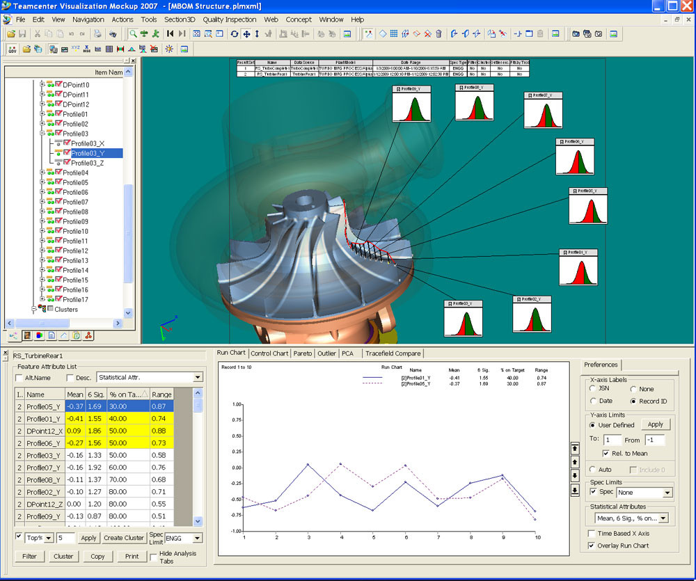Viewport: 696px width, 581px height.
Task: Click the save disk icon
Action: tap(22, 33)
